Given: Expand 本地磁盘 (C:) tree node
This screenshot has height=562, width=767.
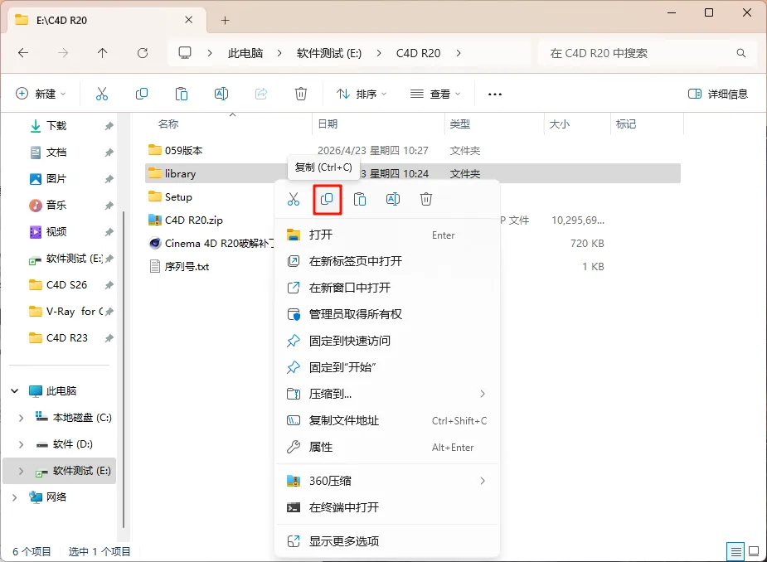Looking at the screenshot, I should tap(21, 418).
